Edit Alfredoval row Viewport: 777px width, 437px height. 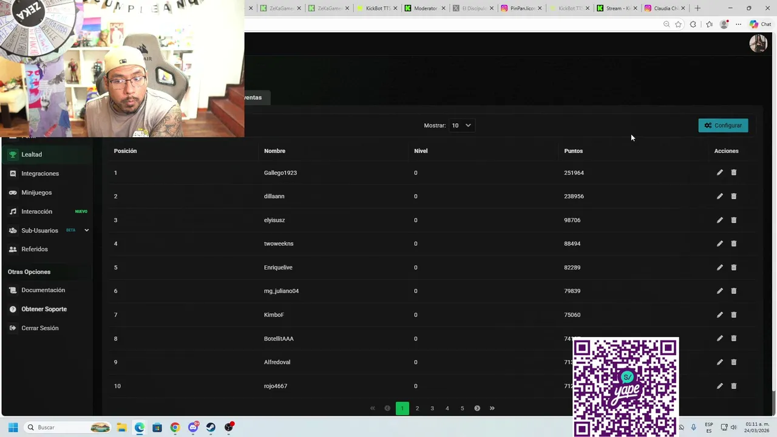[x=719, y=362]
